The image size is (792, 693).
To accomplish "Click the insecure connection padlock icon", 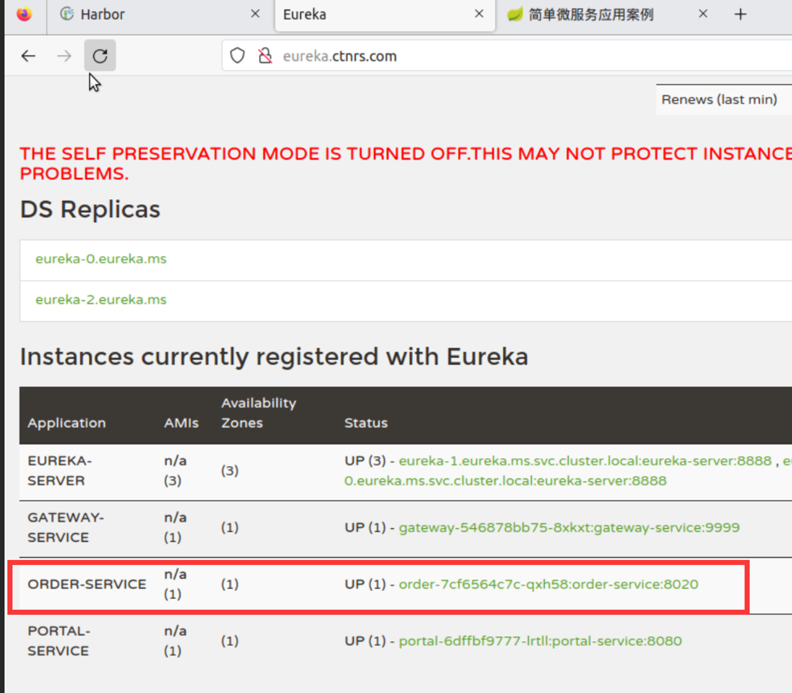I will click(265, 56).
